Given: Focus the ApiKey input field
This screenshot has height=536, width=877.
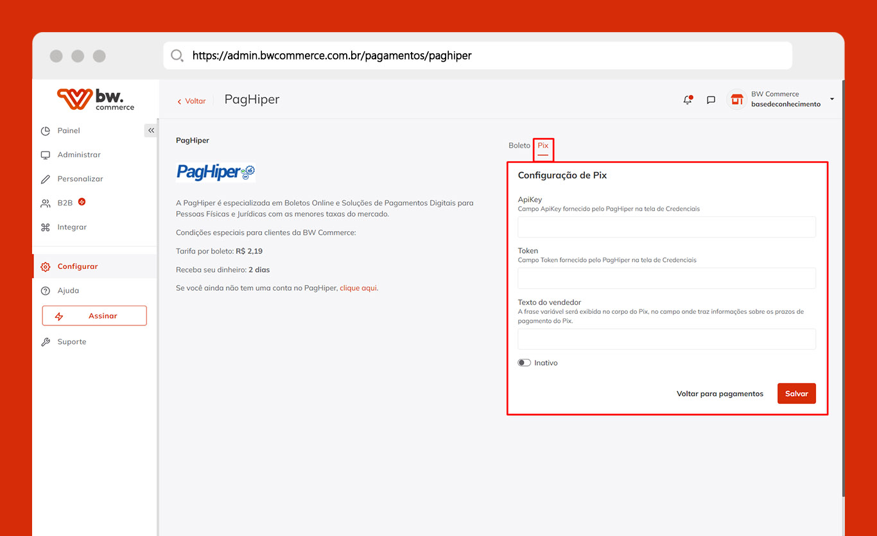Looking at the screenshot, I should [666, 227].
